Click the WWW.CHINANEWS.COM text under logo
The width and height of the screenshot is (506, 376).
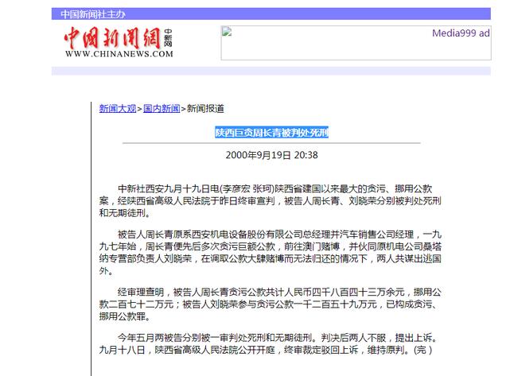[x=119, y=54]
